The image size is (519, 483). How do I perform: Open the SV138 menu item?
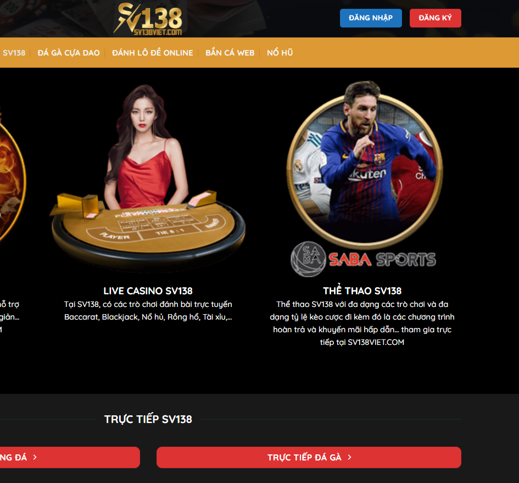[x=14, y=53]
